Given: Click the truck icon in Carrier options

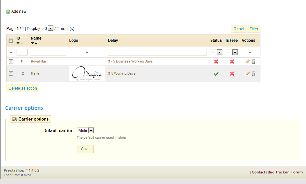Looking at the screenshot, I should 14,119.
